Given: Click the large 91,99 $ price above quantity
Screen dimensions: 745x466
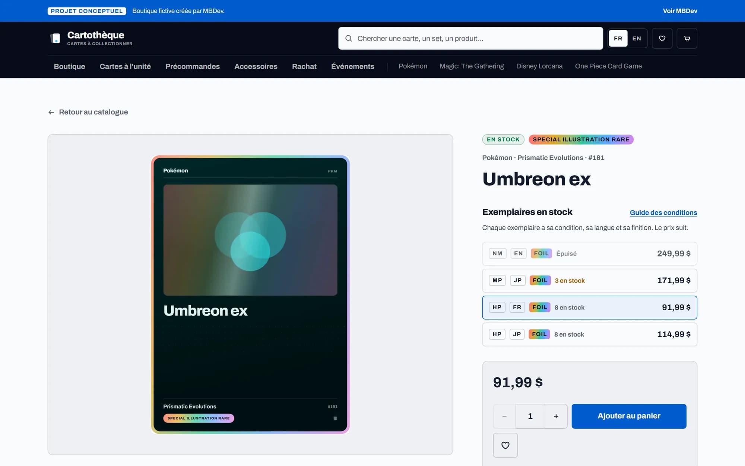Looking at the screenshot, I should point(518,382).
